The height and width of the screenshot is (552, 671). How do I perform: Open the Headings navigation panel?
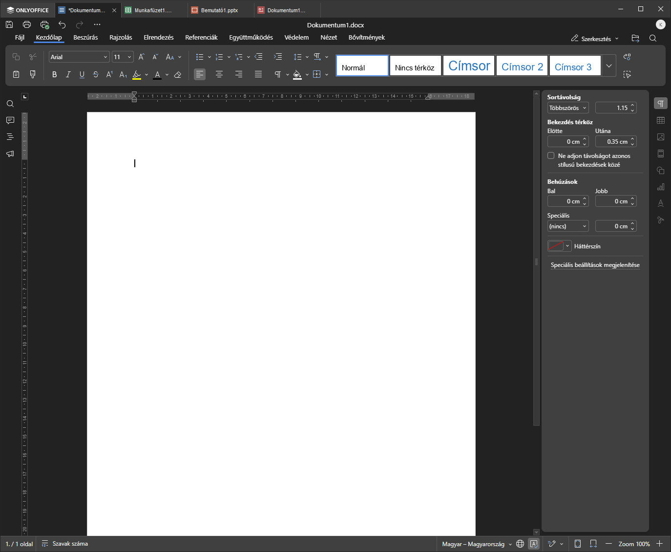click(x=10, y=137)
